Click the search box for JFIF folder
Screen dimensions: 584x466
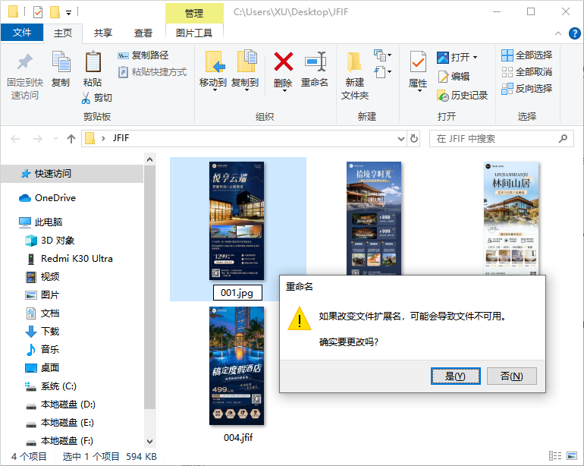click(x=495, y=139)
